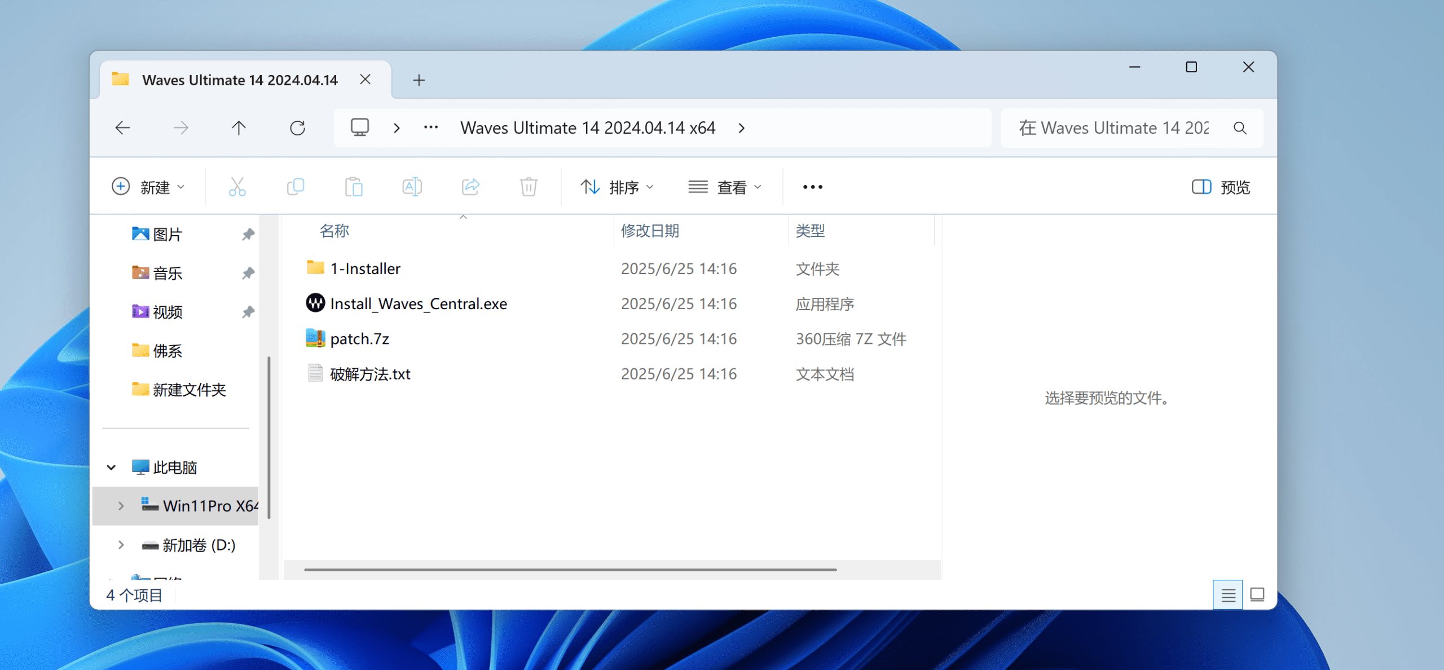This screenshot has width=1444, height=670.
Task: Open the 新建 new item menu
Action: point(148,187)
